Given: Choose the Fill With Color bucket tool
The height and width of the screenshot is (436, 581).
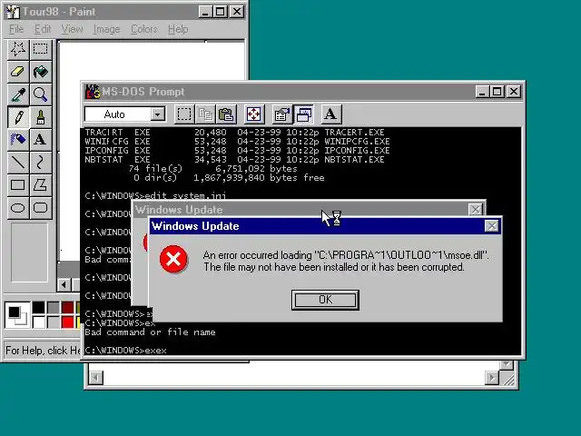Looking at the screenshot, I should tap(40, 72).
